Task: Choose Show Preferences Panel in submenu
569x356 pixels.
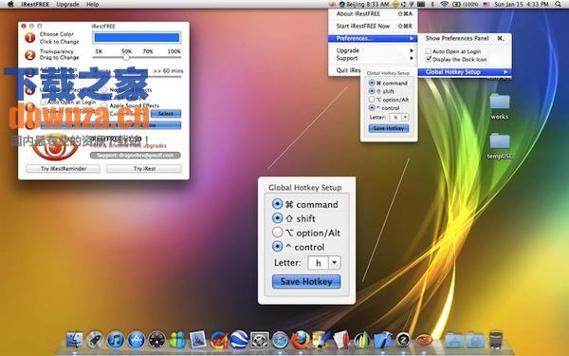Action: (465, 38)
